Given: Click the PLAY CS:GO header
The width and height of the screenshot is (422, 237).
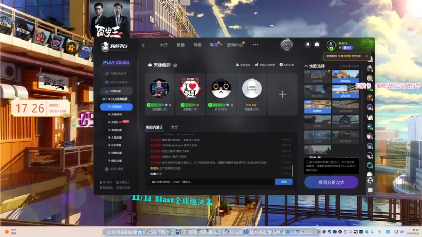Looking at the screenshot, I should (x=116, y=63).
